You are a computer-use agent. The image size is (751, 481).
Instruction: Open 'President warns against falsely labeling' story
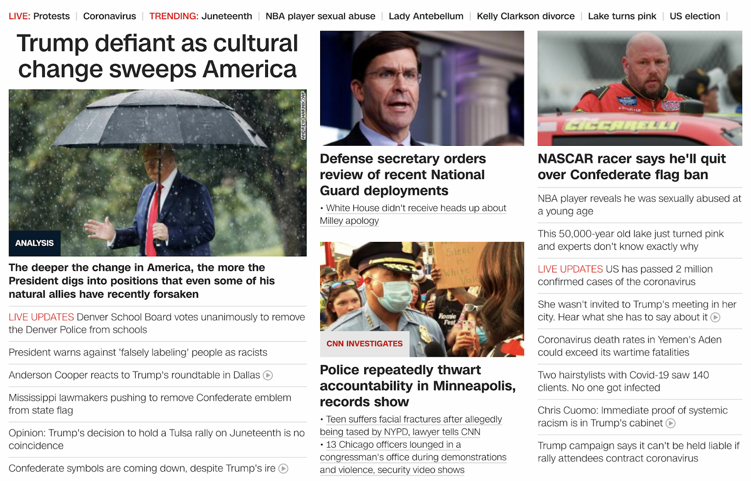pyautogui.click(x=138, y=353)
